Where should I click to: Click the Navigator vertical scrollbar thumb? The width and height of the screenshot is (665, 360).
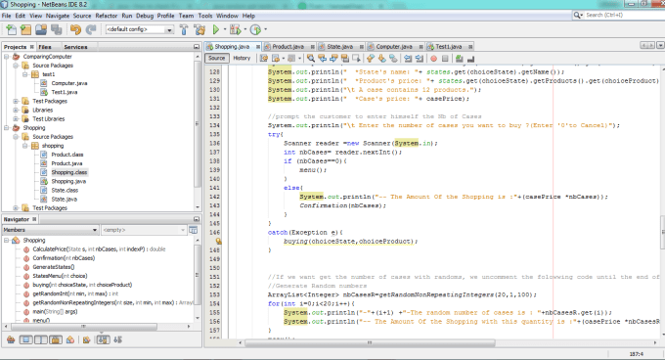(198, 275)
